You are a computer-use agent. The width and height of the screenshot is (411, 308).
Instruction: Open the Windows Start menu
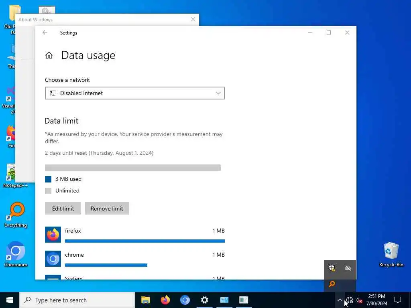coord(10,300)
